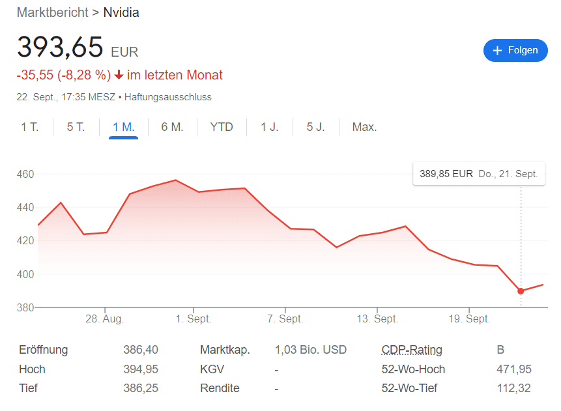Click the 380 y-axis label
Viewport: 561px width, 411px height.
pyautogui.click(x=25, y=307)
